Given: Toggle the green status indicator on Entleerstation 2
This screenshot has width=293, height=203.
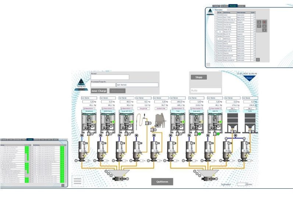Looking at the screenshot, I should click(x=113, y=122).
